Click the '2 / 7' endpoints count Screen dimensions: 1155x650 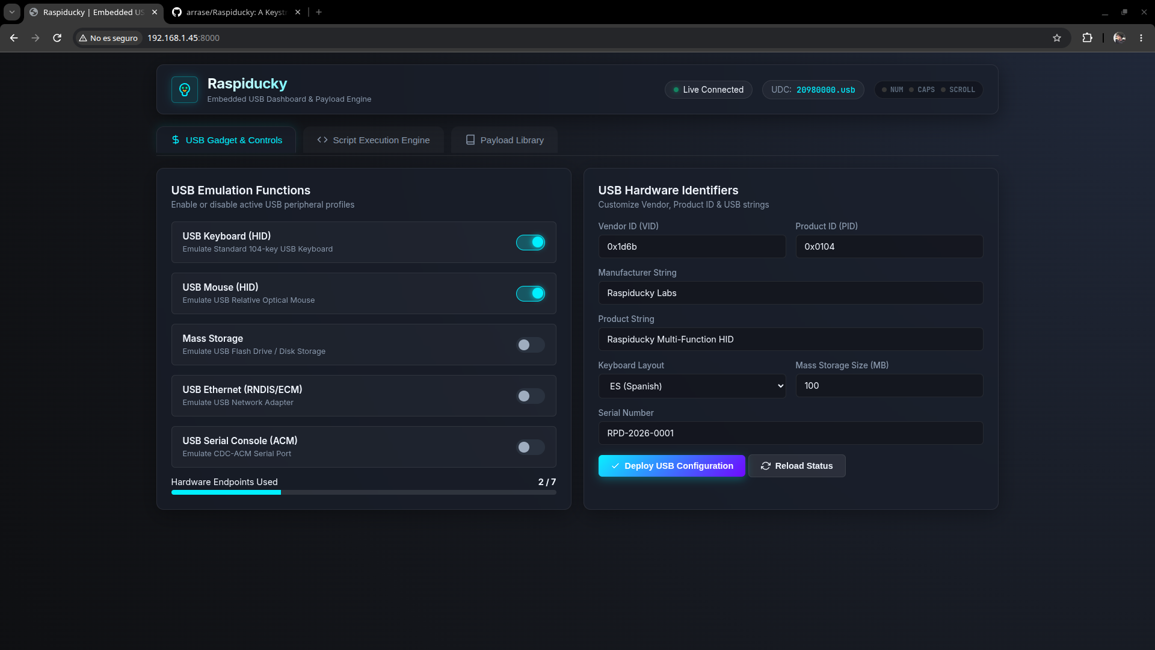(x=547, y=482)
